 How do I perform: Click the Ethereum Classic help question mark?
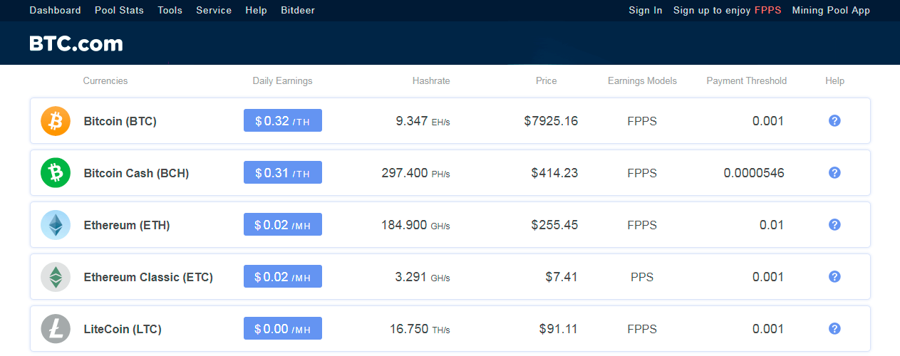pyautogui.click(x=834, y=276)
